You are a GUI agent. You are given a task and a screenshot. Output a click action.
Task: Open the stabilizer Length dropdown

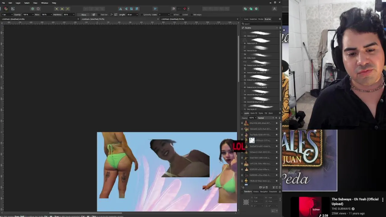(x=137, y=14)
